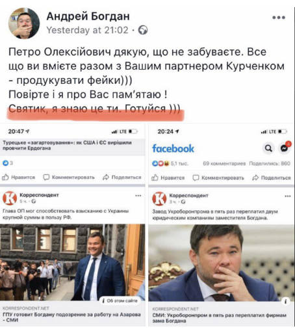The image size is (295, 335).
Task: Click the Корреспондент logo on the left post
Action: pyautogui.click(x=10, y=198)
